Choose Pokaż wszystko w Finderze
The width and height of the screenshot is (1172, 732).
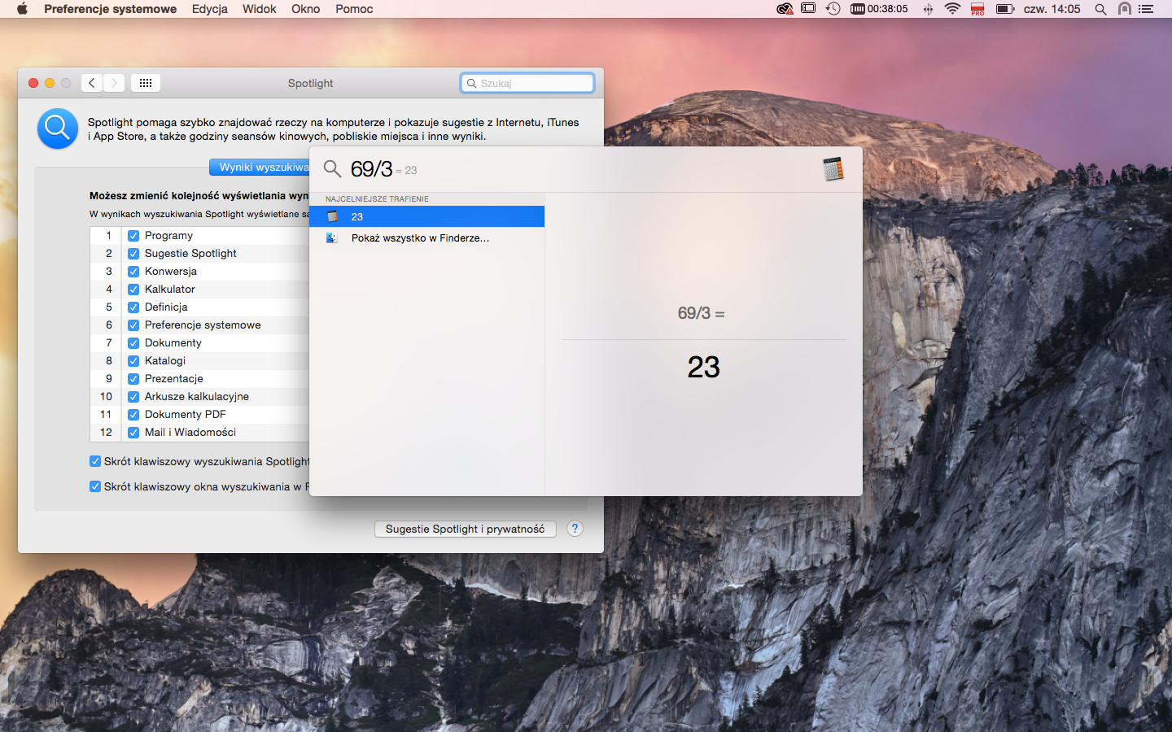tap(427, 238)
